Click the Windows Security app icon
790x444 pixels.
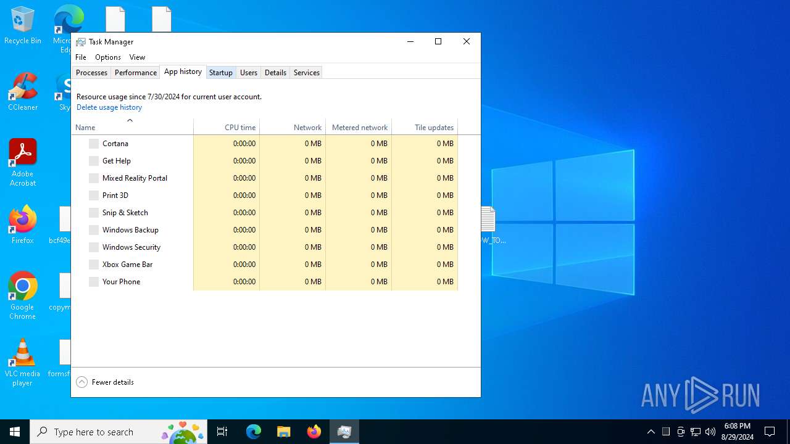pos(94,247)
